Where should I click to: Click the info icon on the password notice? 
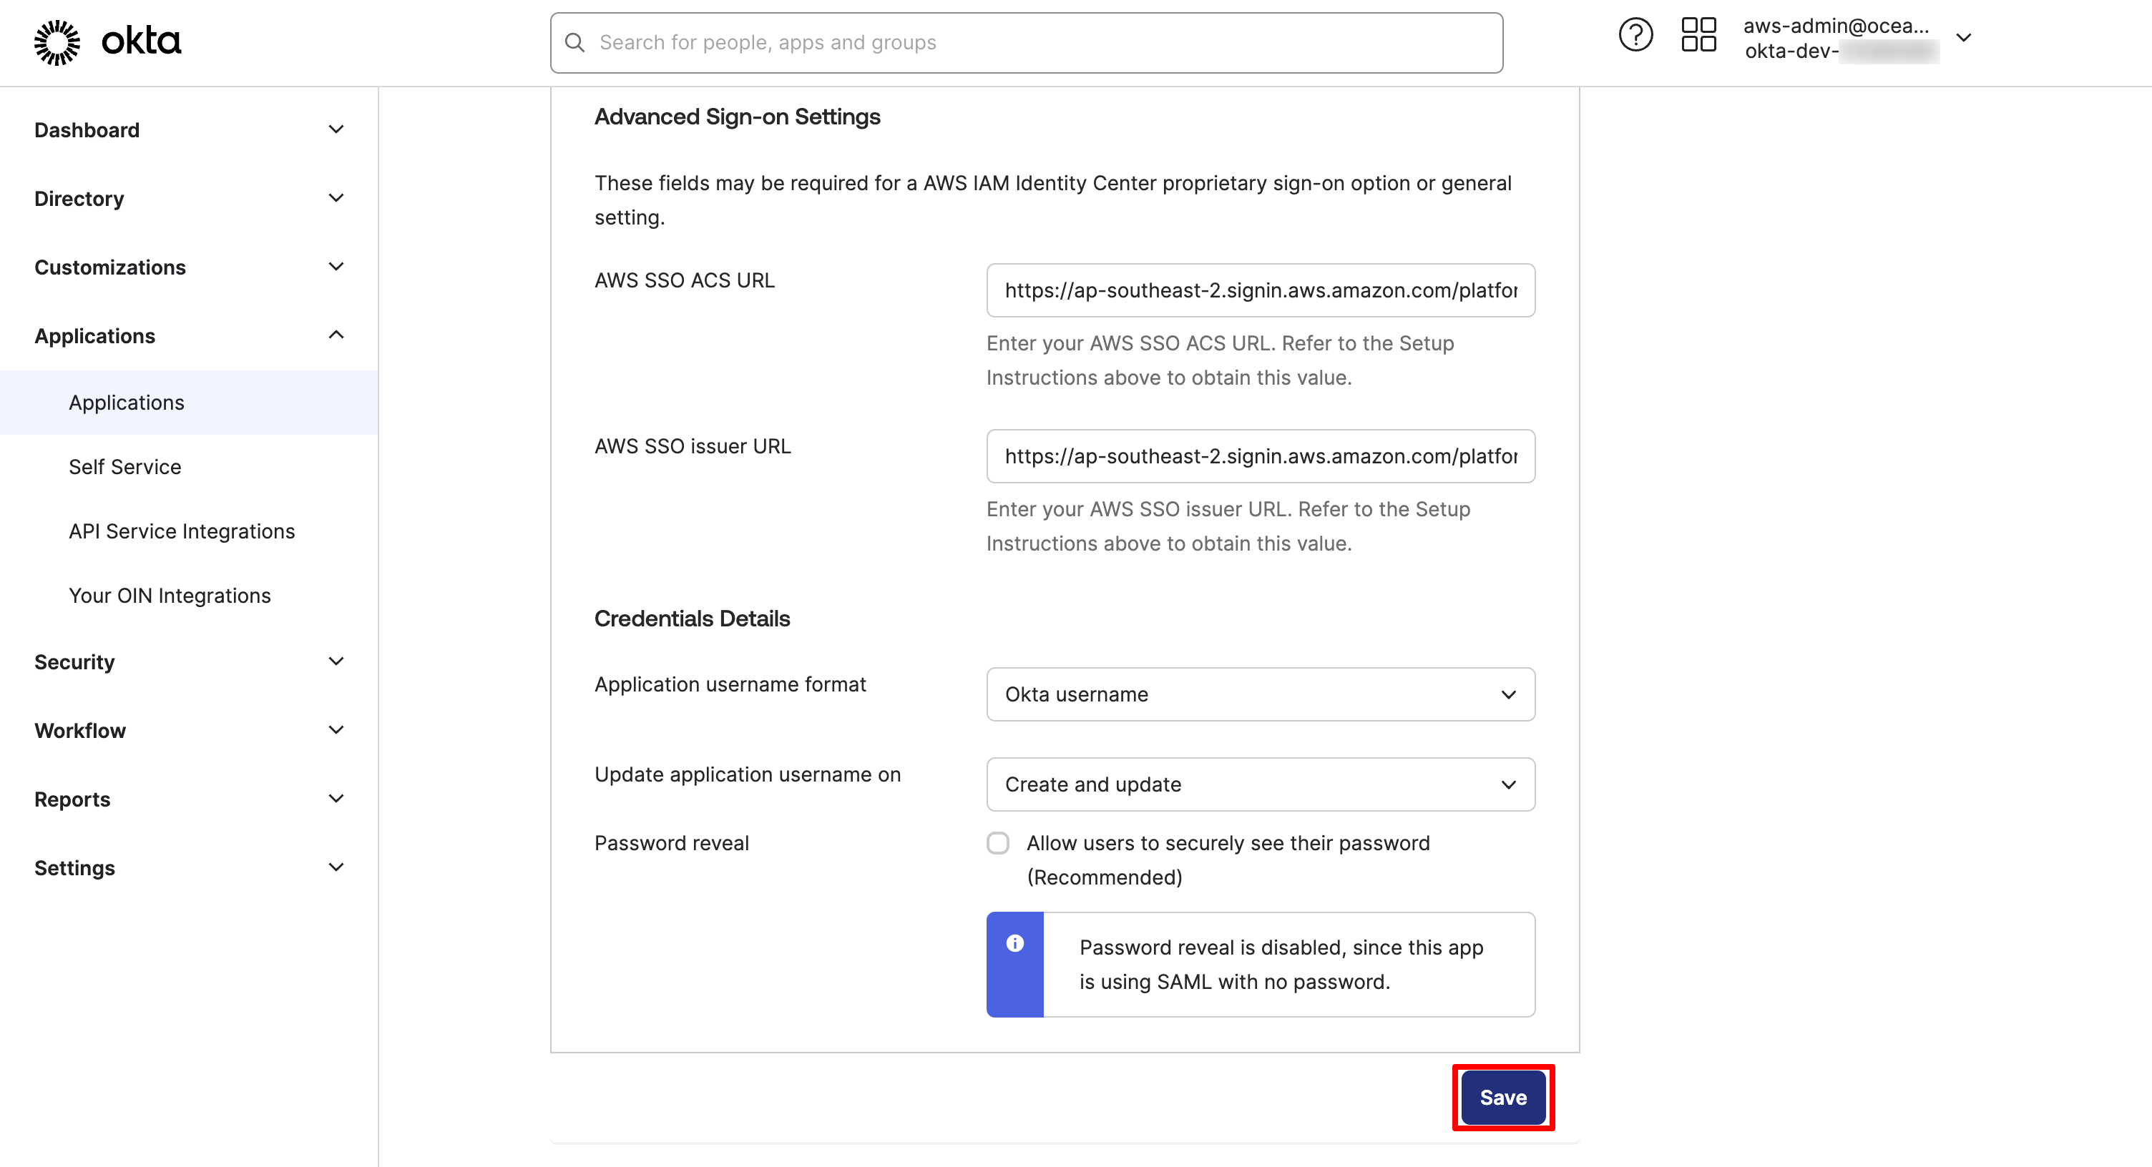[1015, 944]
